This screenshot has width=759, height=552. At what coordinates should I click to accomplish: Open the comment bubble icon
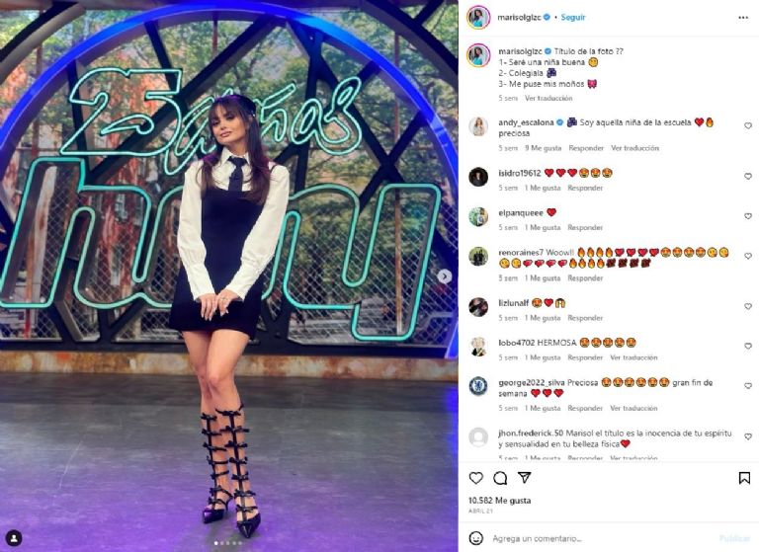tap(500, 478)
